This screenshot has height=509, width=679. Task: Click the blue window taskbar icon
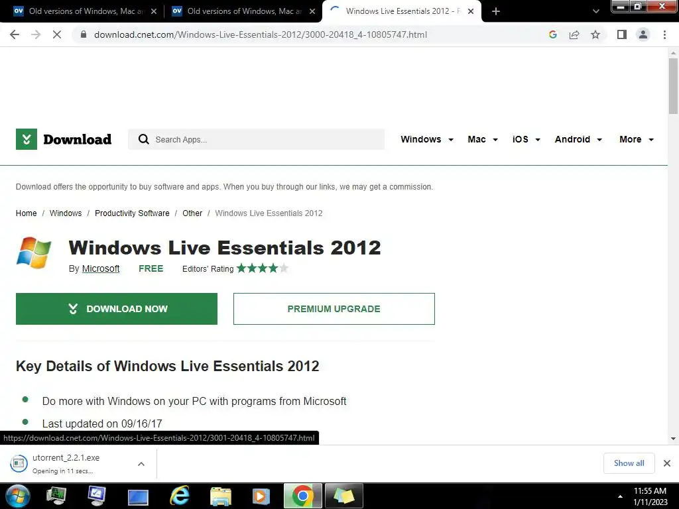coord(138,497)
